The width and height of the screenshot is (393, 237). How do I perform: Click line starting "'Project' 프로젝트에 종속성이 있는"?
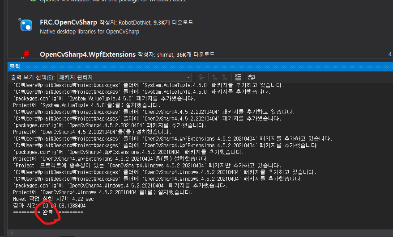[x=147, y=166]
